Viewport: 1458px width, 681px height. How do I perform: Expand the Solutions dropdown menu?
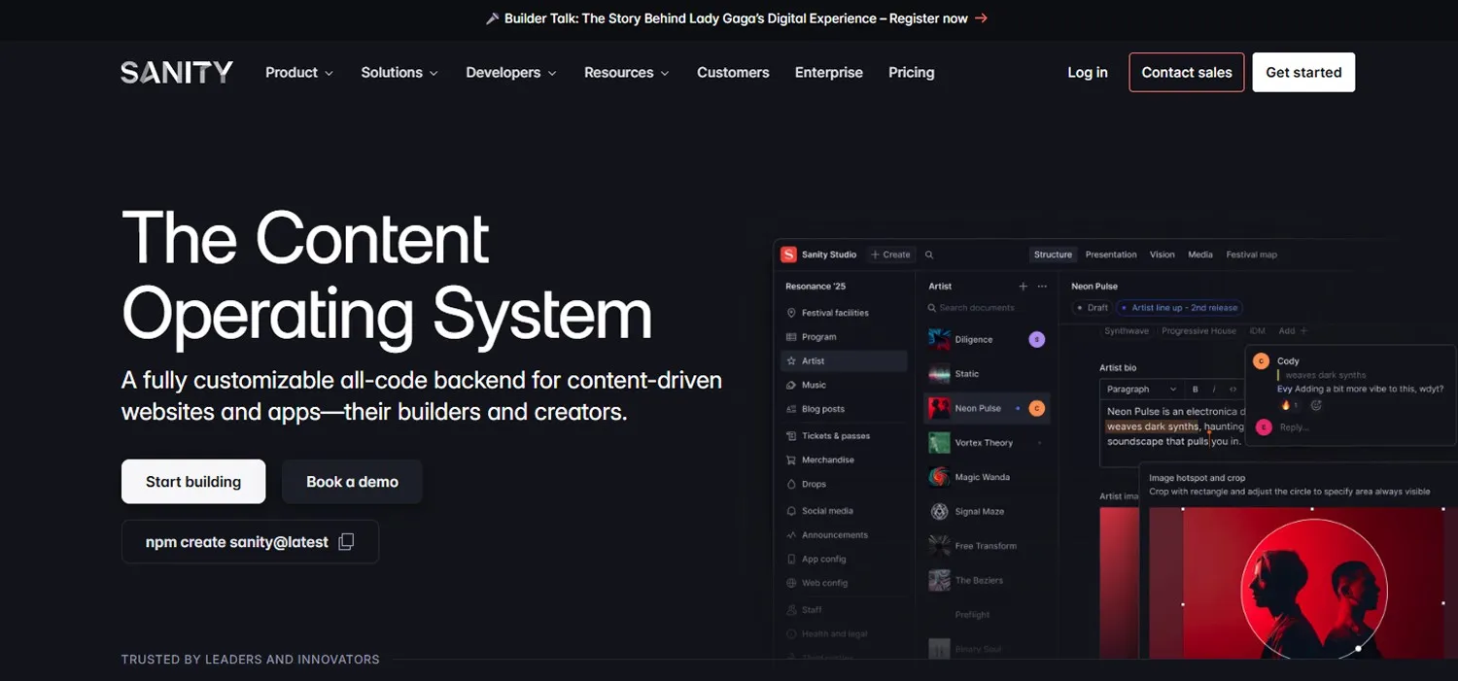[399, 72]
